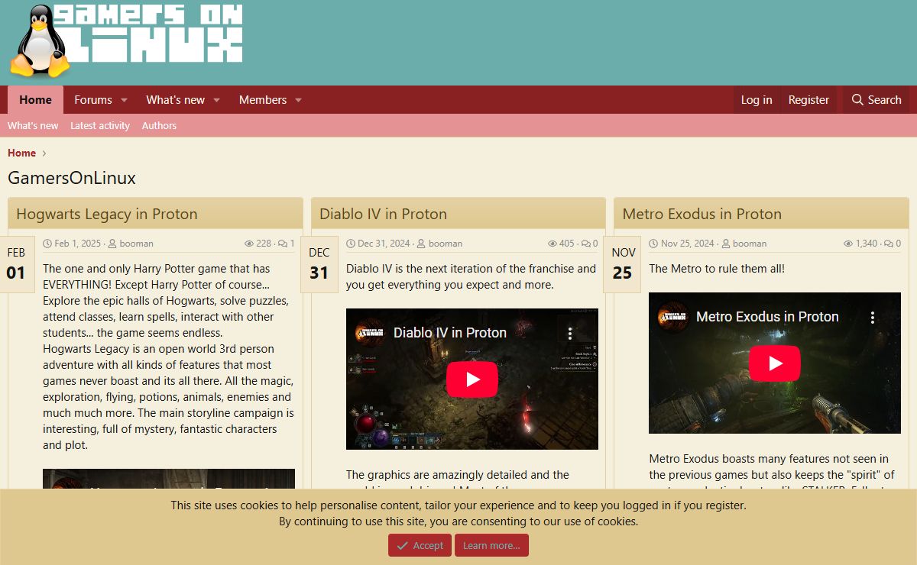Click Learn more about cookies
The width and height of the screenshot is (917, 565).
pyautogui.click(x=491, y=545)
